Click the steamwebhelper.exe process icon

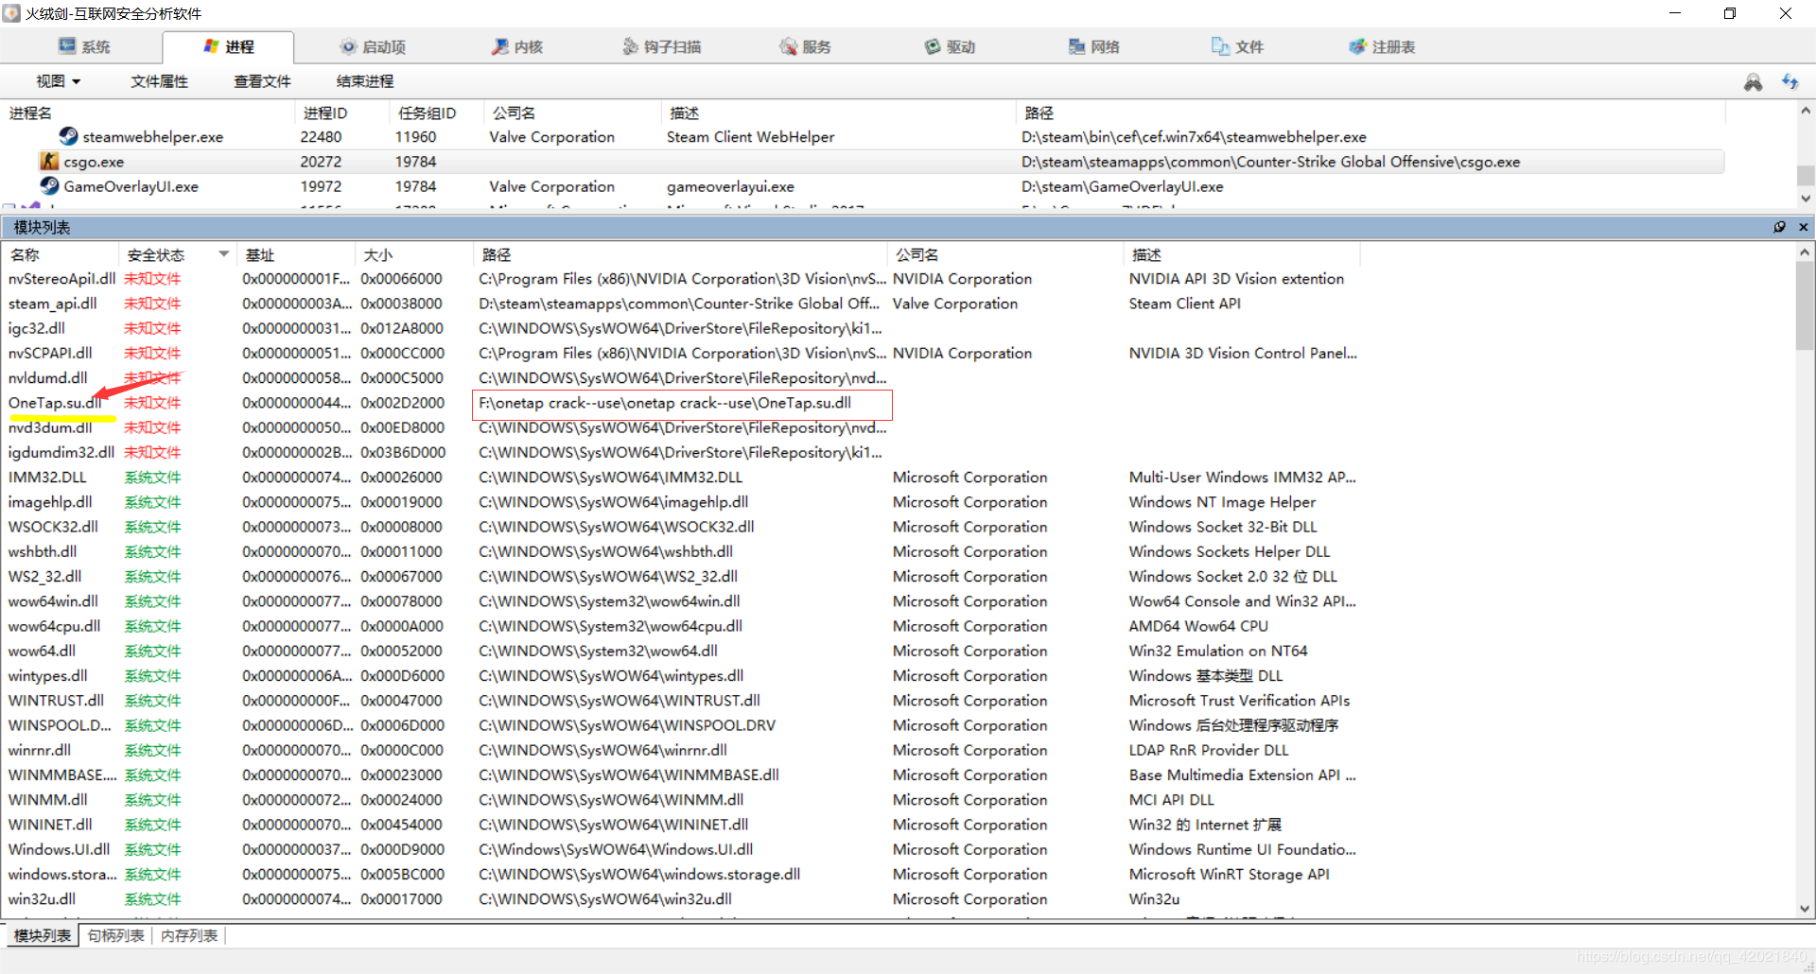pyautogui.click(x=68, y=136)
